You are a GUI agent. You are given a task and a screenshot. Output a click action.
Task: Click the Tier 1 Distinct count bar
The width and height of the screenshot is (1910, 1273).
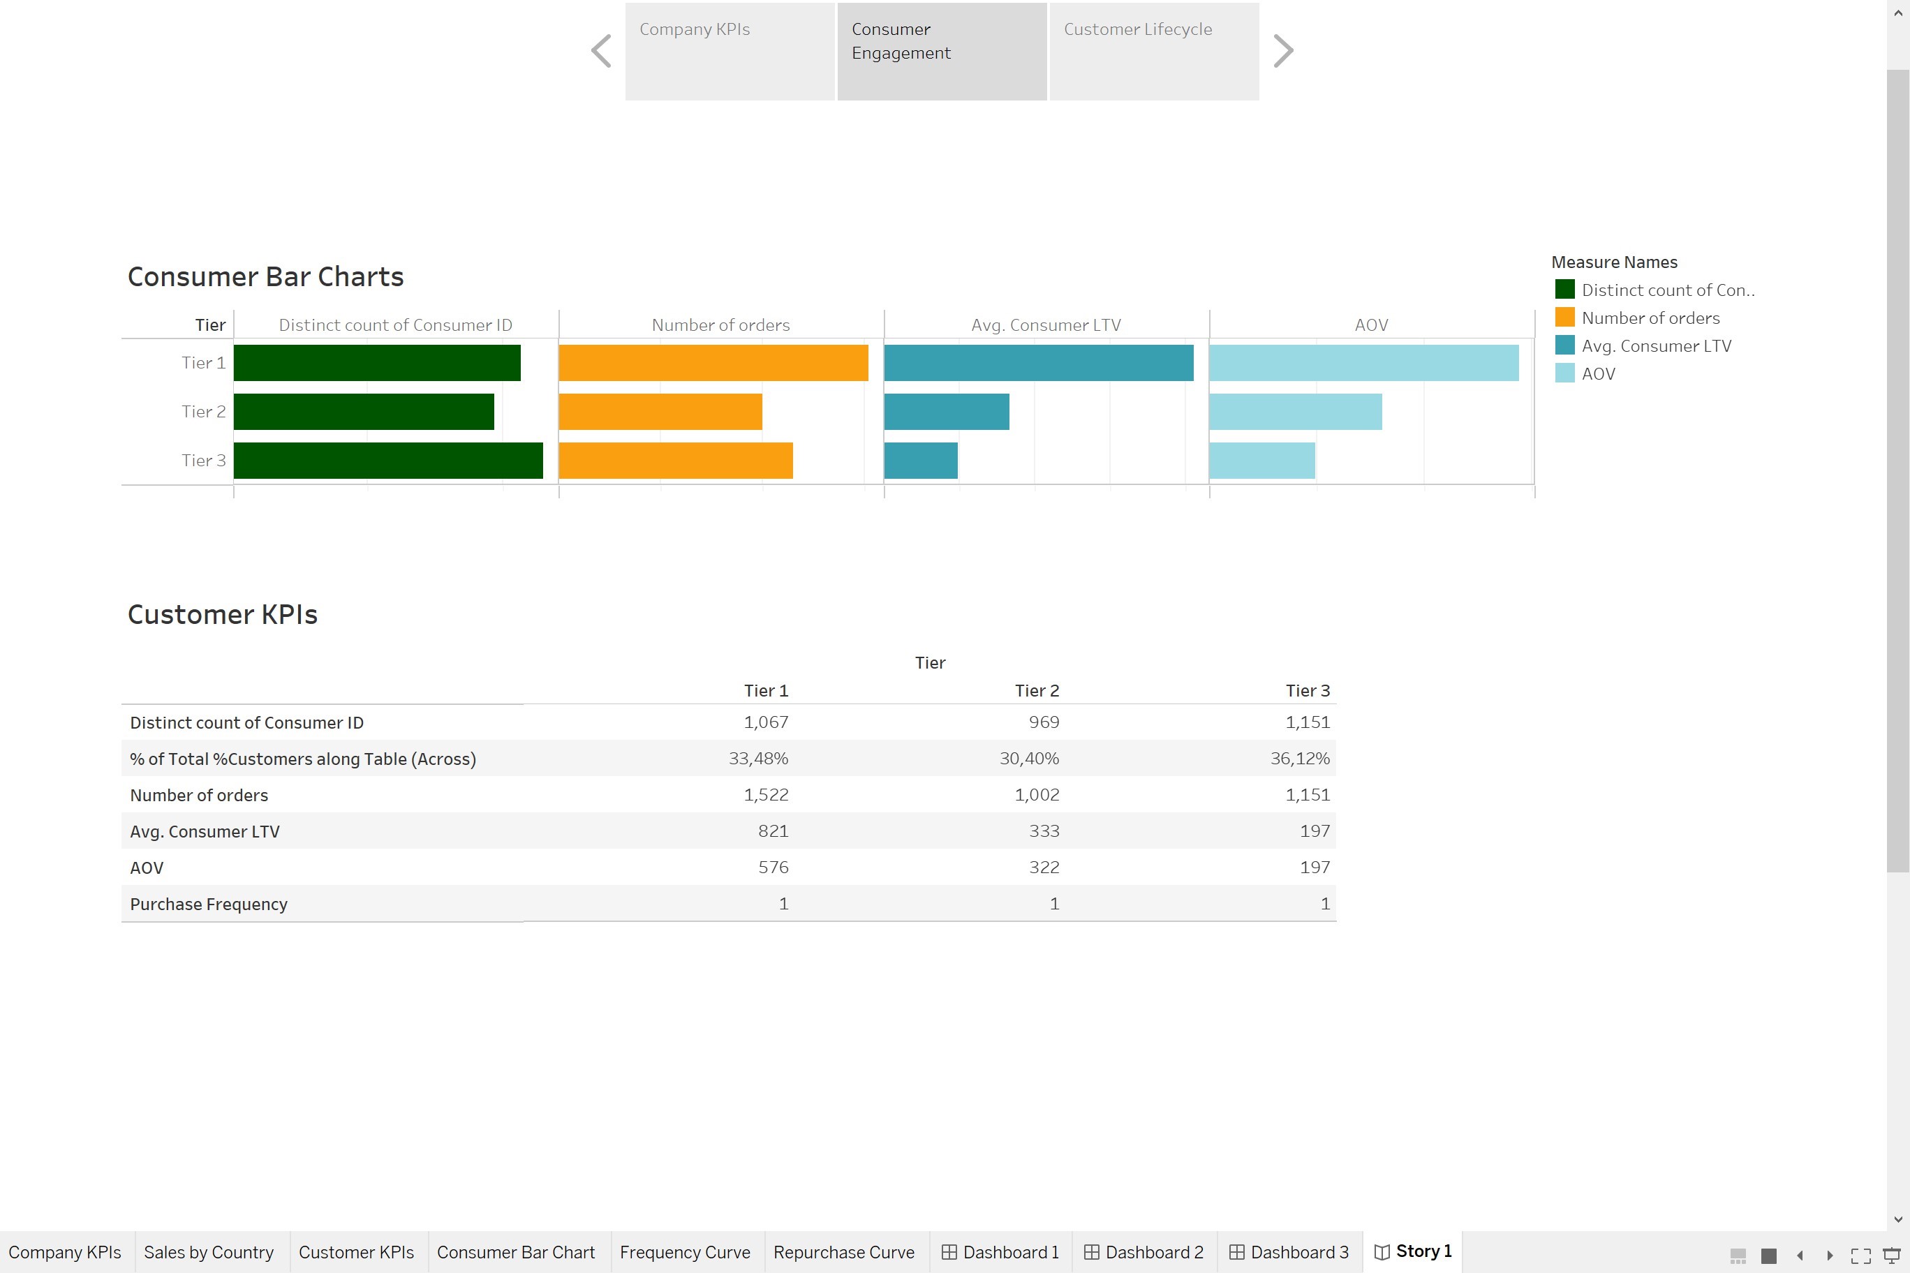point(377,363)
